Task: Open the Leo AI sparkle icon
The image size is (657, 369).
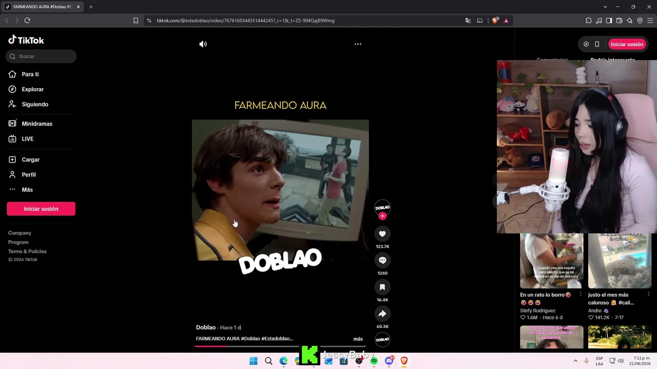Action: click(x=630, y=20)
